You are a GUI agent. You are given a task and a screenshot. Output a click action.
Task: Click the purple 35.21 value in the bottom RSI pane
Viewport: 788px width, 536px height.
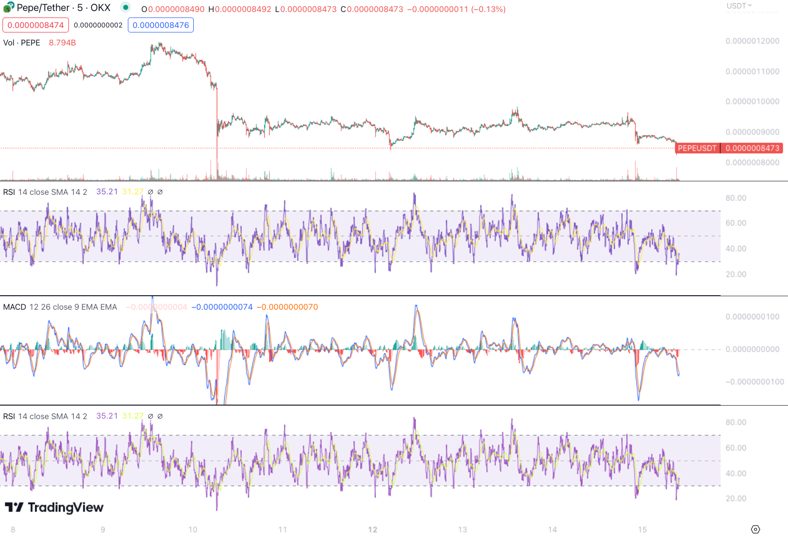(x=107, y=416)
